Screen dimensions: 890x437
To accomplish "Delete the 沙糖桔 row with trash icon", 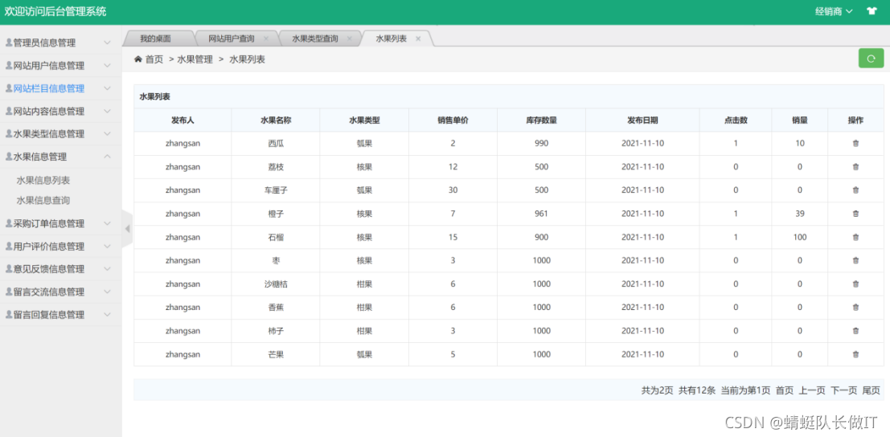I will click(x=855, y=284).
